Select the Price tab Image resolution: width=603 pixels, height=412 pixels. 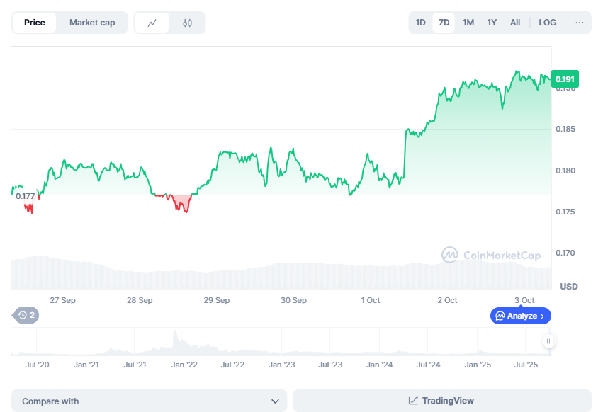[35, 23]
